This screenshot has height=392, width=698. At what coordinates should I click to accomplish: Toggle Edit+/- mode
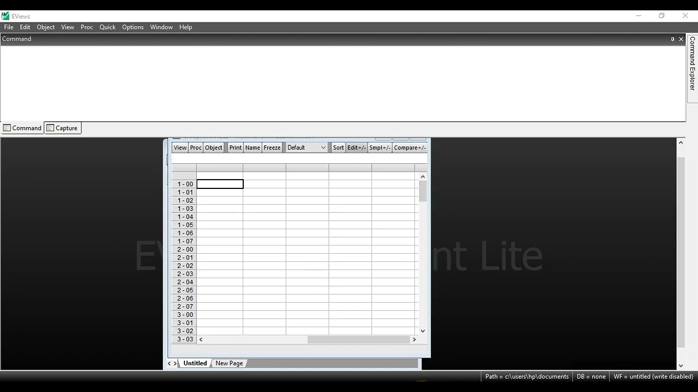click(x=357, y=148)
